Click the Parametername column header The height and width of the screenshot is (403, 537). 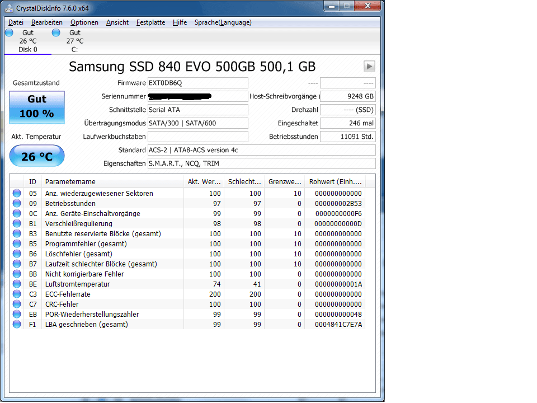(x=112, y=181)
